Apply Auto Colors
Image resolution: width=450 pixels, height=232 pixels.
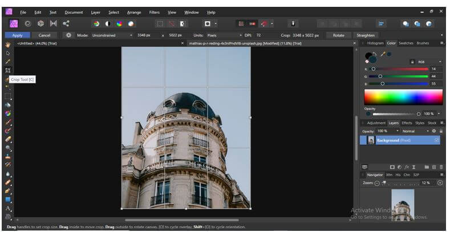119,24
